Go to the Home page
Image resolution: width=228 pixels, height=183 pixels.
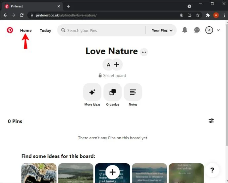[26, 30]
